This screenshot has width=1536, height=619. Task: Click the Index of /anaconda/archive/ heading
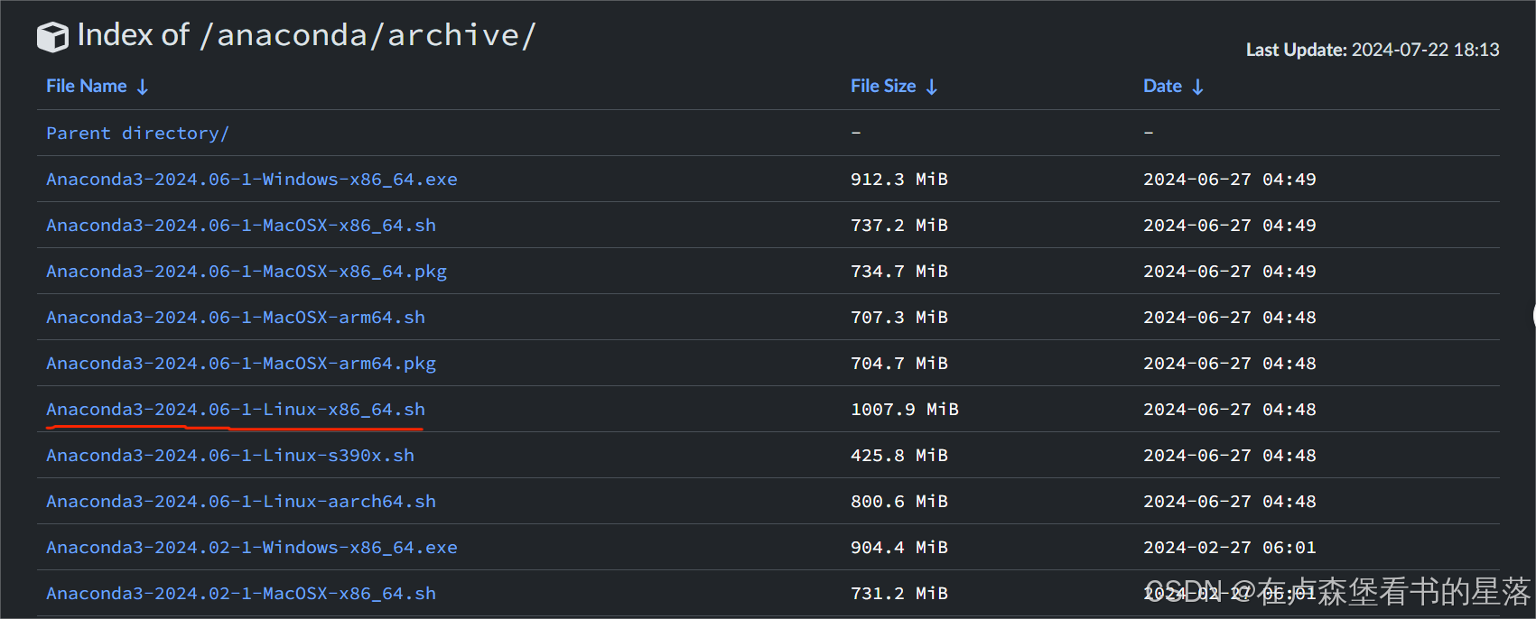[x=306, y=35]
